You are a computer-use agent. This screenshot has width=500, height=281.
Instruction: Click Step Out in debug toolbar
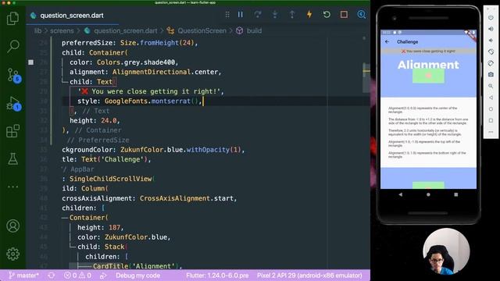(292, 15)
